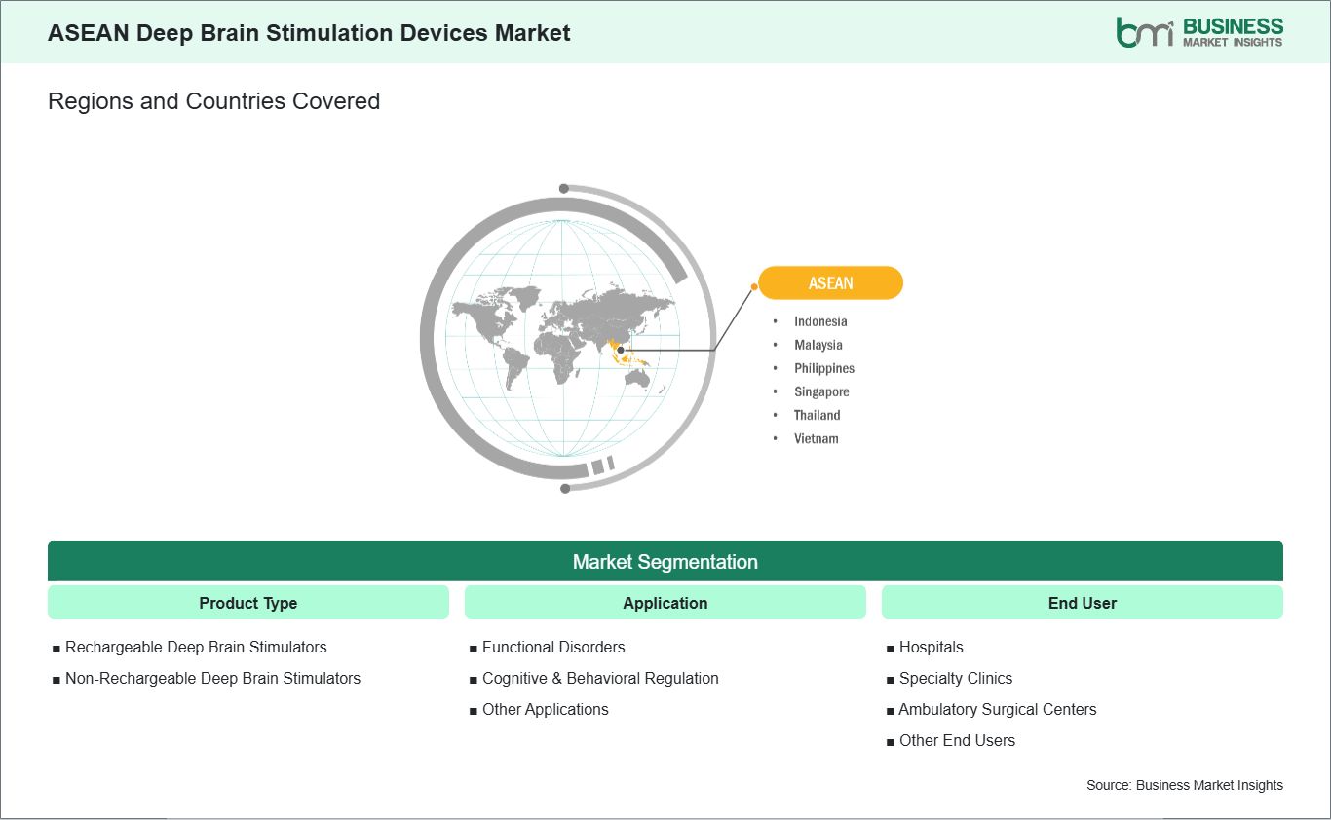
Task: Click the ASEAN Deep Brain Stimulation title
Action: (x=309, y=32)
